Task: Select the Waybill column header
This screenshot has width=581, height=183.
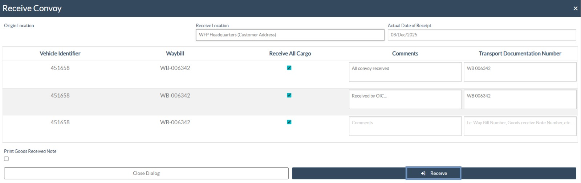Action: click(x=175, y=54)
